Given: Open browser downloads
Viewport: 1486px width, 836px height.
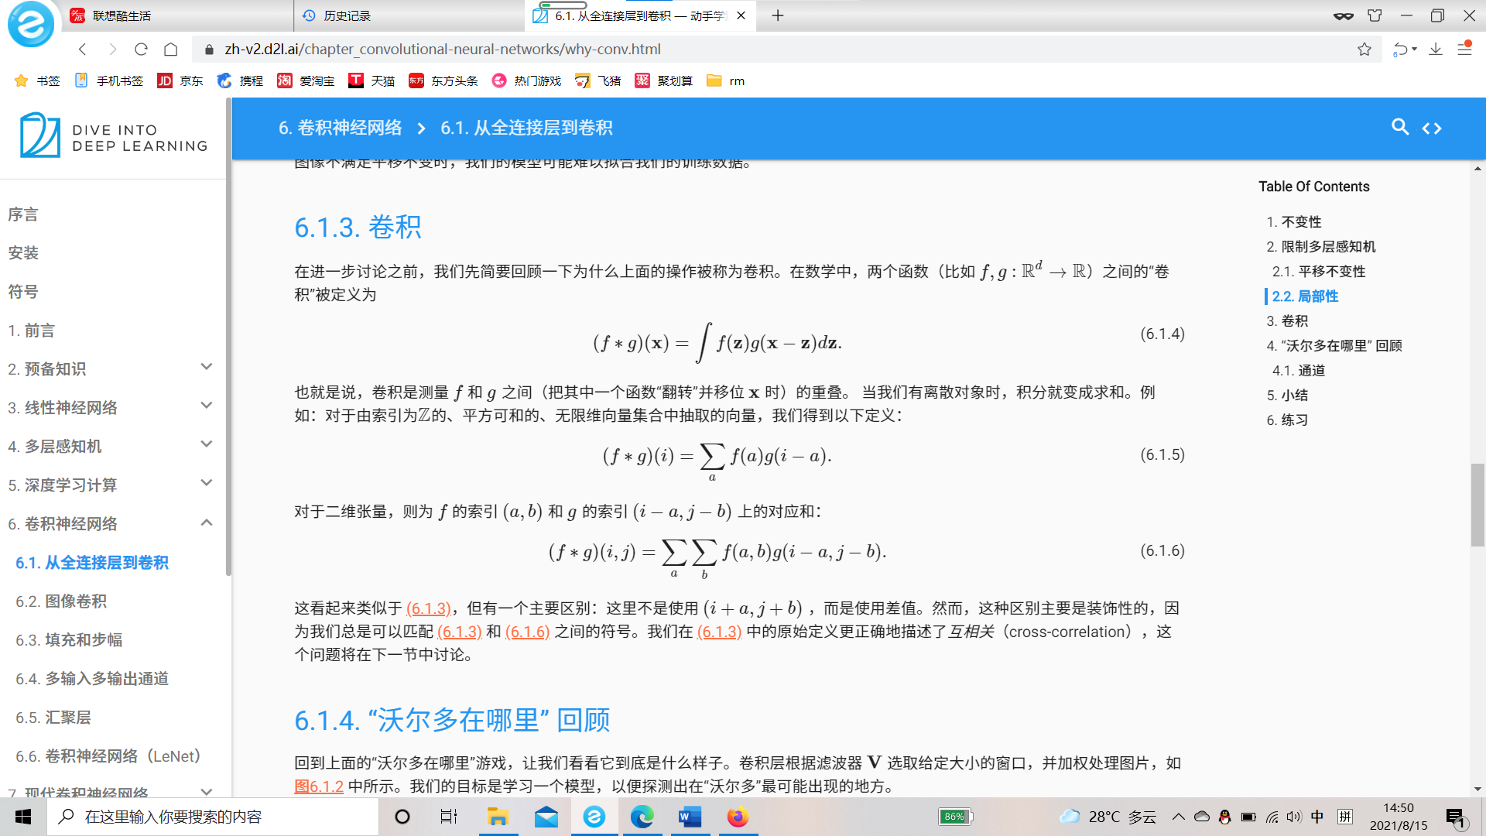Looking at the screenshot, I should (x=1436, y=49).
